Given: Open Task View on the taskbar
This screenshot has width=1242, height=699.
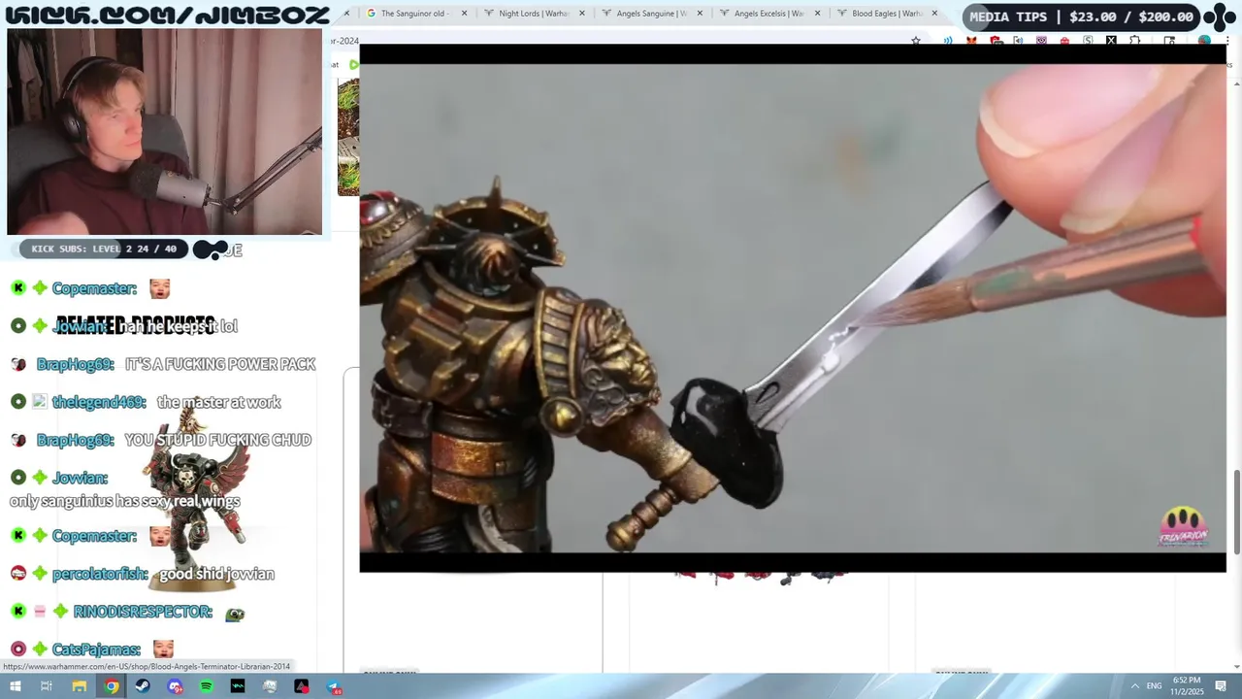Looking at the screenshot, I should pyautogui.click(x=47, y=686).
